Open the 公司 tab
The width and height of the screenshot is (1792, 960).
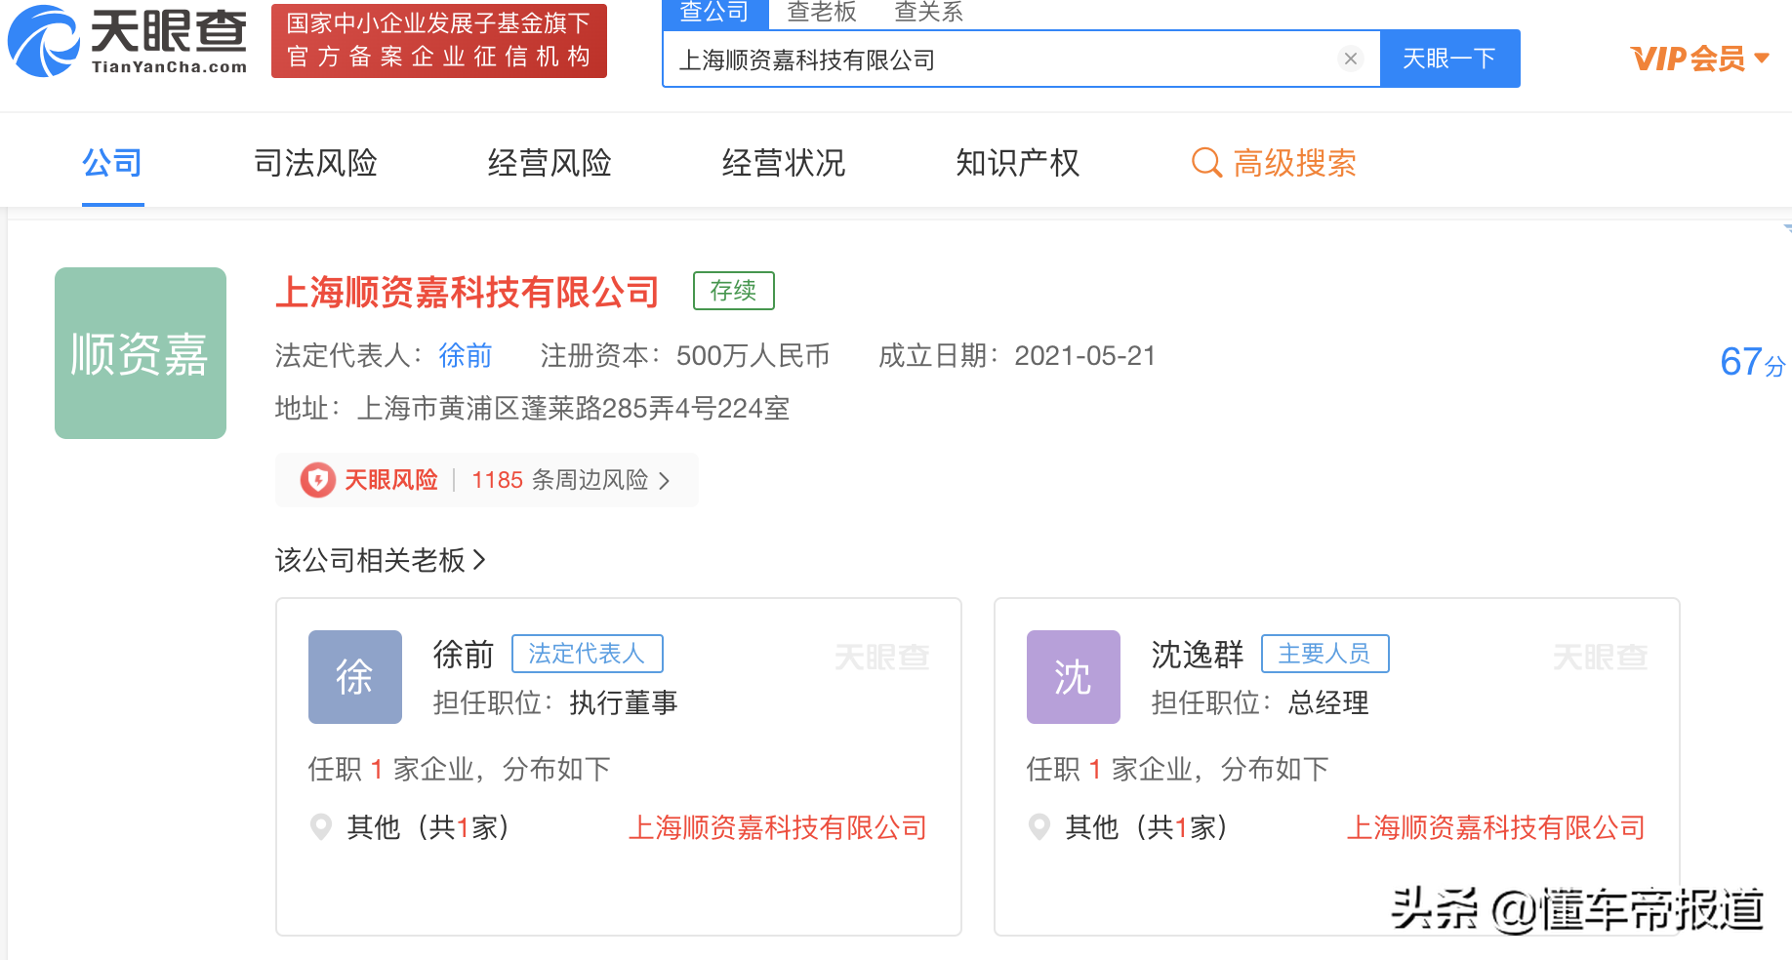point(112,163)
